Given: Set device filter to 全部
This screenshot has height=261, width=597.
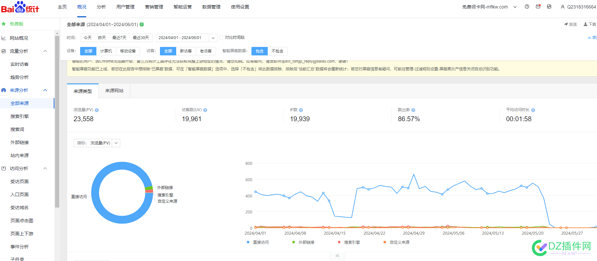Looking at the screenshot, I should 88,51.
